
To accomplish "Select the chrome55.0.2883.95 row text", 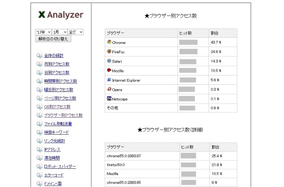I will coord(124,183).
